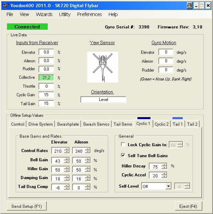Select the Cyclic 1 tab
Screen dimensions: 213x214
click(143, 124)
